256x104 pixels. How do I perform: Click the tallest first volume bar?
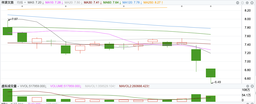tap(8, 95)
